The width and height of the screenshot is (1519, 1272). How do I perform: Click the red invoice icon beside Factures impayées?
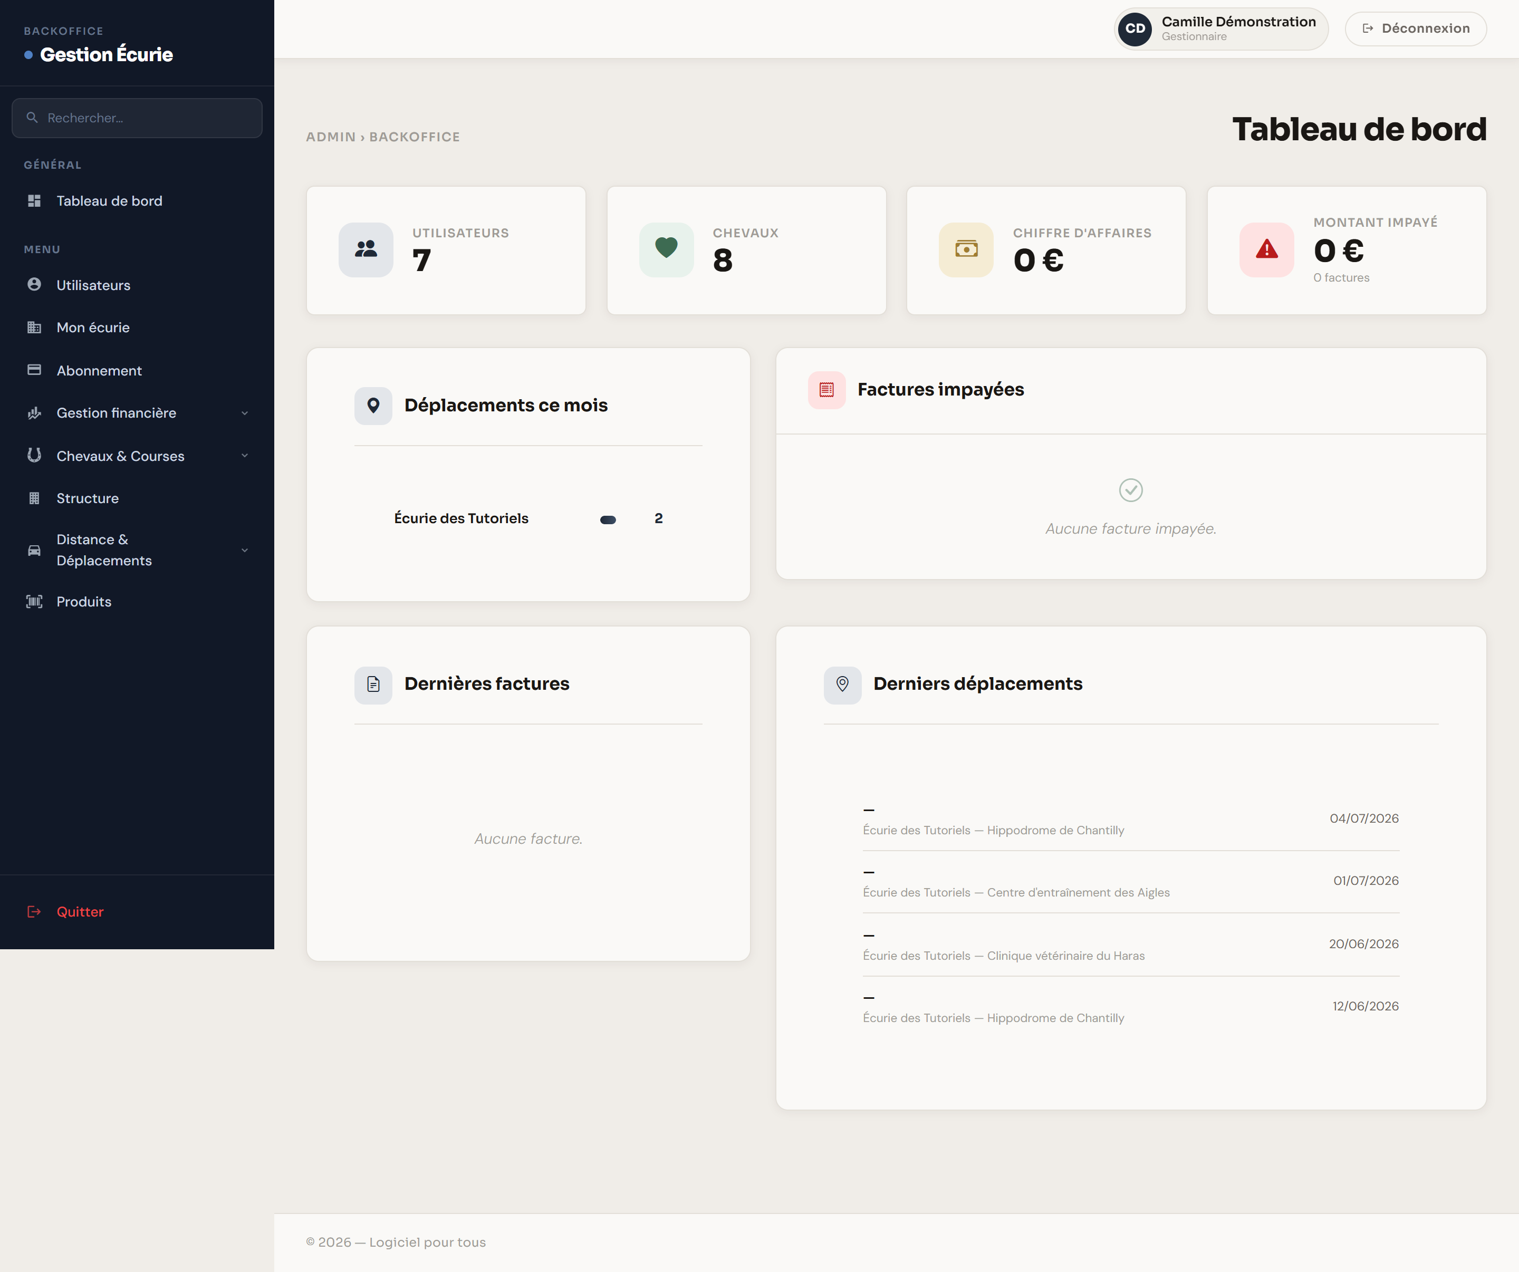(x=827, y=390)
